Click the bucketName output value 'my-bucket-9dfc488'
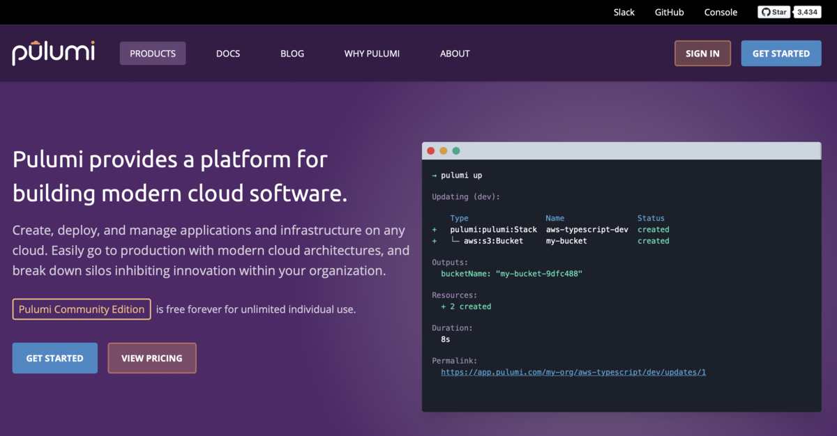This screenshot has width=837, height=436. (539, 274)
